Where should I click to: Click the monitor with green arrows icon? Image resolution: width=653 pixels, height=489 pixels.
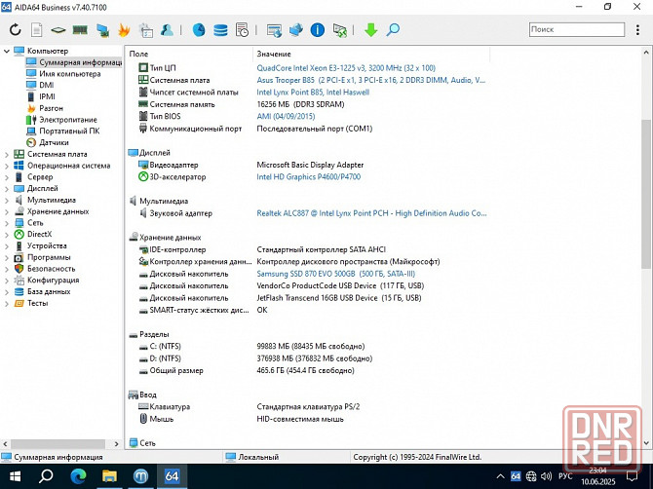339,30
